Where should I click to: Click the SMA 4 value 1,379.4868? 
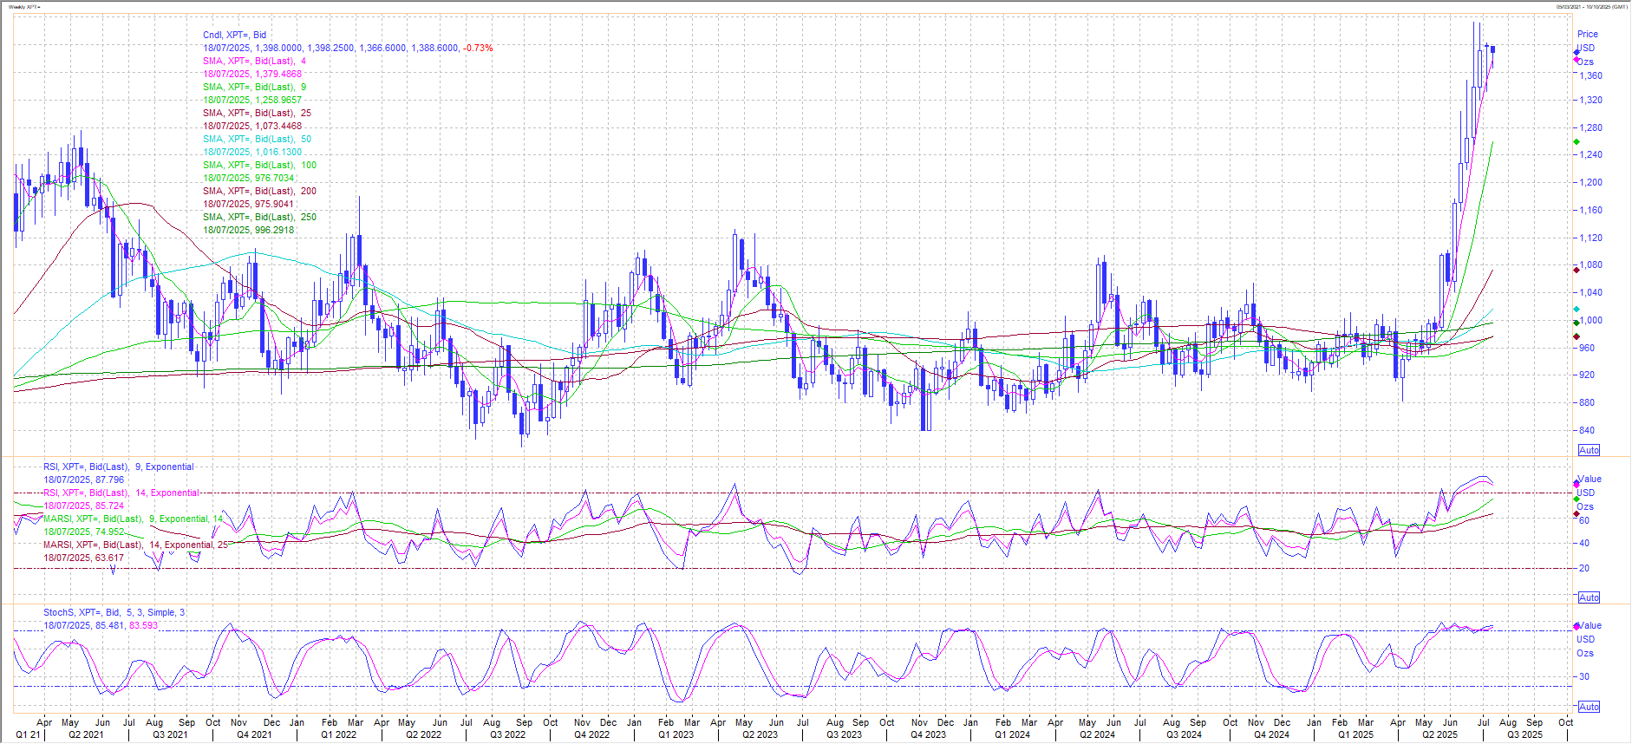278,75
